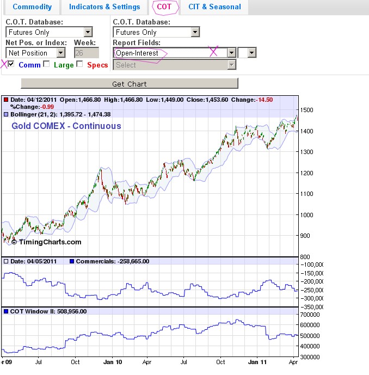Click the 1000 price axis label

[x=306, y=215]
